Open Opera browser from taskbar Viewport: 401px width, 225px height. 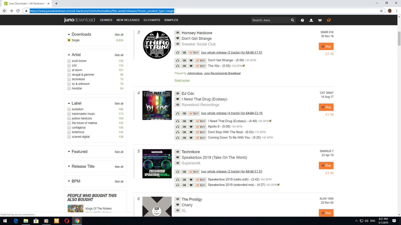point(67,221)
